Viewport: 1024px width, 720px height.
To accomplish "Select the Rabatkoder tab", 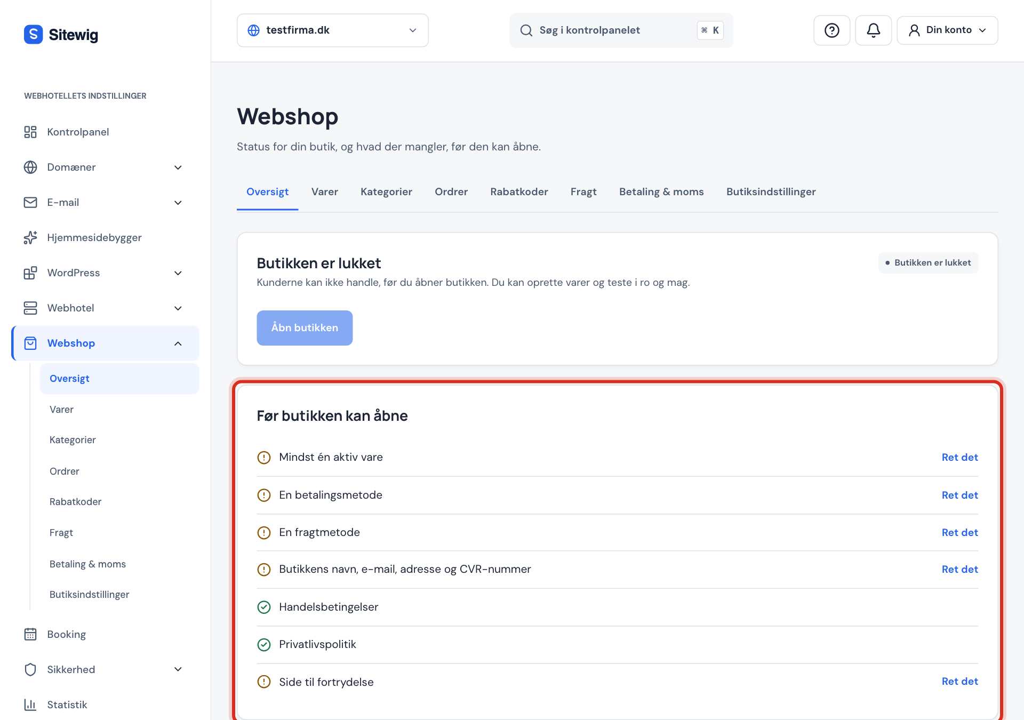I will tap(519, 191).
